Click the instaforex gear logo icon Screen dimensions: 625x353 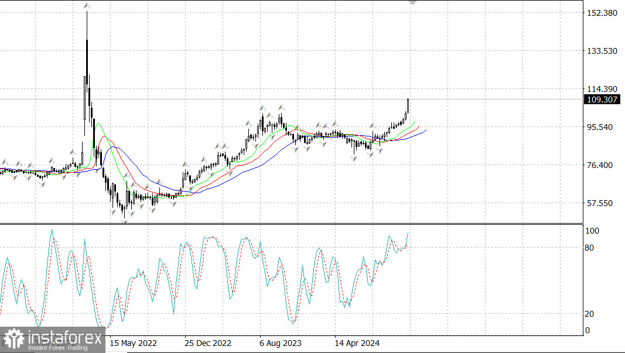tap(13, 340)
